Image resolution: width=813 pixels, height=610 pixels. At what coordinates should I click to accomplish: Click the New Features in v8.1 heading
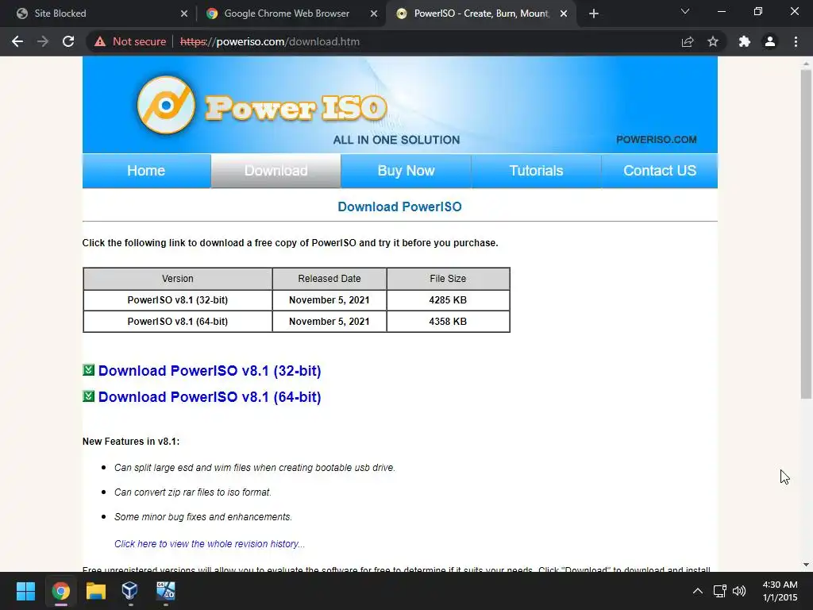131,442
